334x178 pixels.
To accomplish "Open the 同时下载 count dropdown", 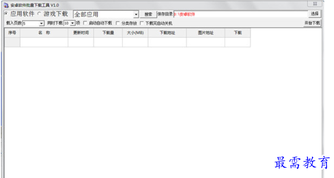I will click(x=72, y=23).
